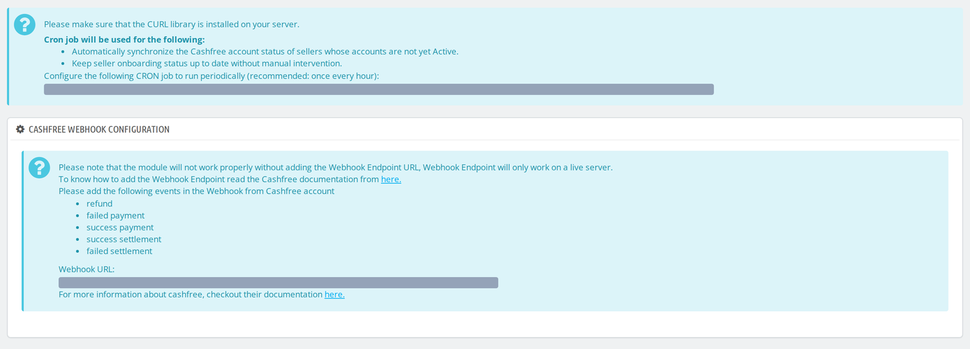The height and width of the screenshot is (349, 970).
Task: Select the redacted CRON job command bar
Action: tap(379, 89)
